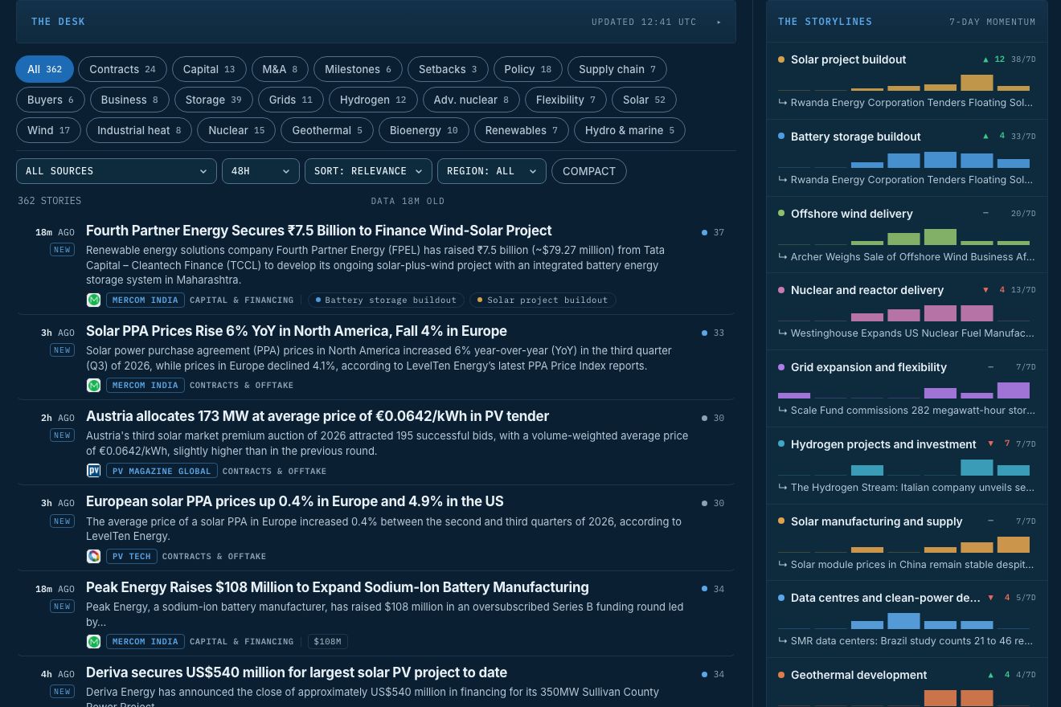Click the small arrow icon in The Desk header

719,22
